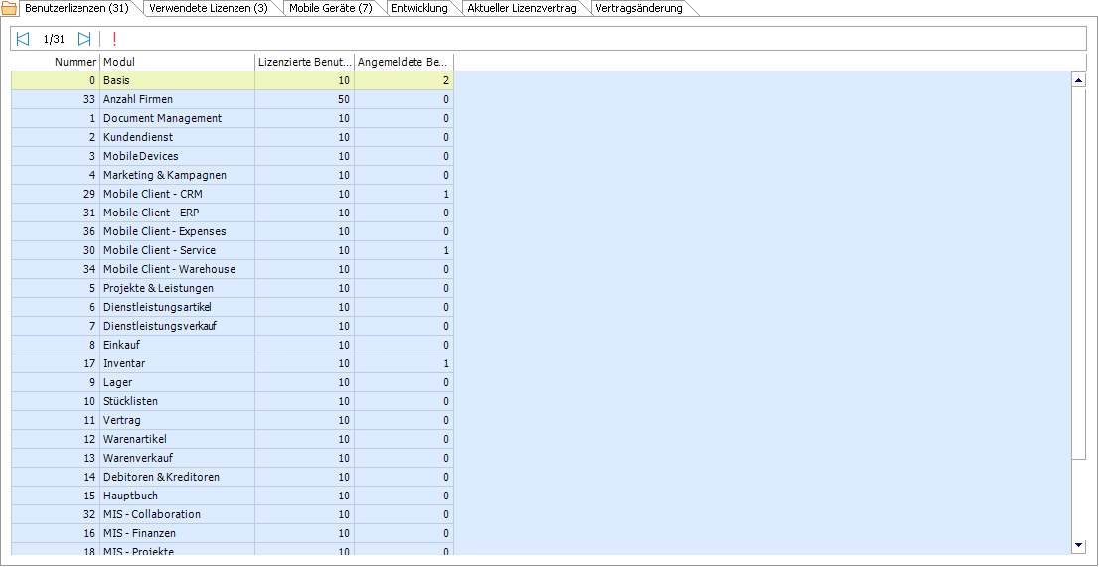Jump to the first record icon

pos(23,39)
